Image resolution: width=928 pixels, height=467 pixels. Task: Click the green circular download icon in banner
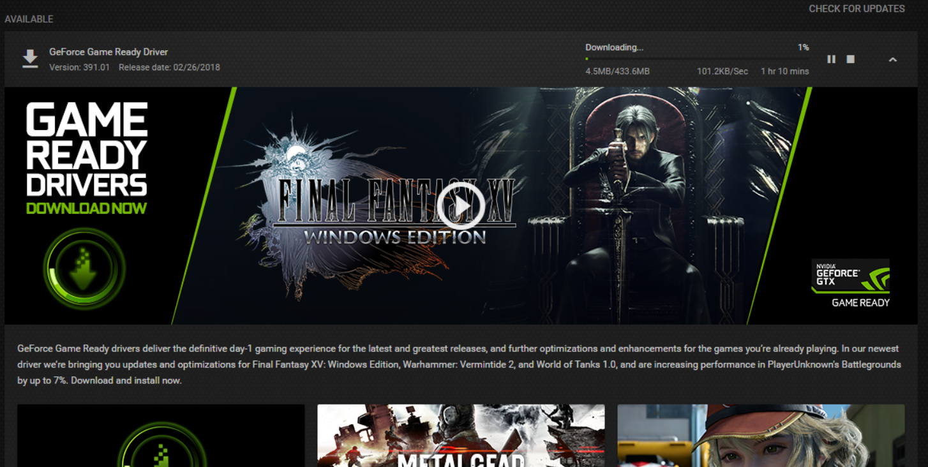[x=84, y=269]
